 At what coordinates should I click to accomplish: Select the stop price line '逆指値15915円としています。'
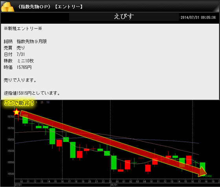tap(32, 93)
